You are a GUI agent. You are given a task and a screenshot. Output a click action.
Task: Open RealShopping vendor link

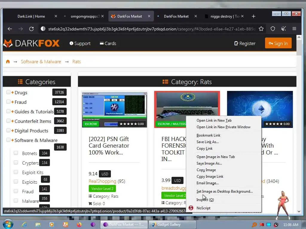(102, 181)
